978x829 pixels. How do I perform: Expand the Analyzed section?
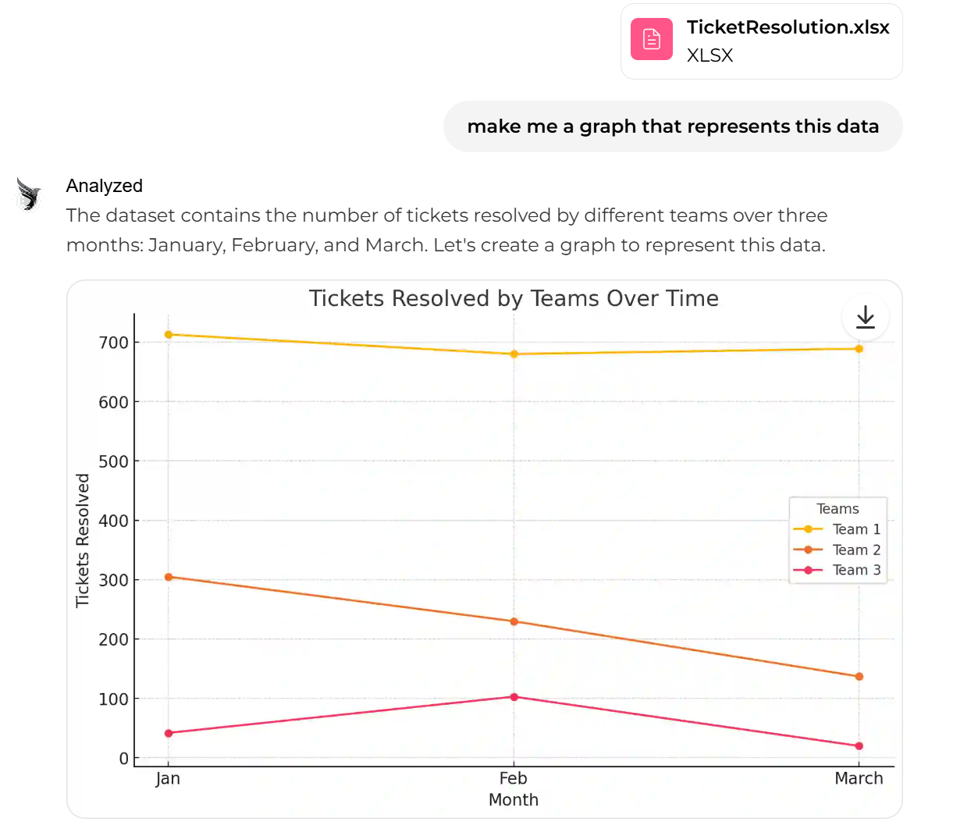tap(104, 186)
